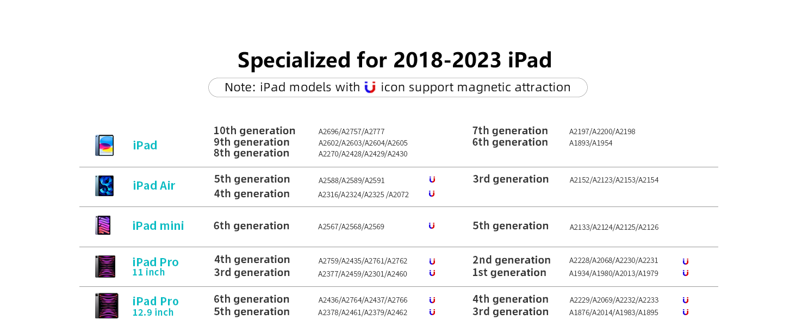Screen dimensions: 796x326
Task: Click the iPad 10th generation thumbnail image
Action: (x=104, y=146)
